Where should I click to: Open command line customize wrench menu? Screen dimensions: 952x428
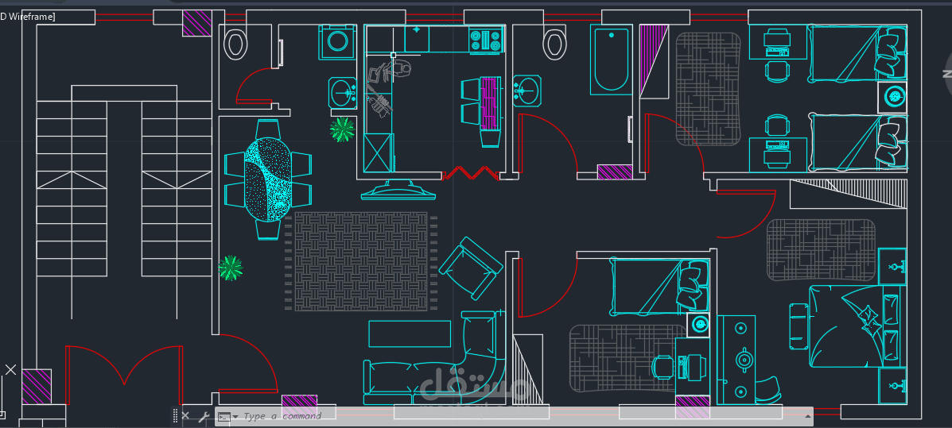(x=204, y=416)
